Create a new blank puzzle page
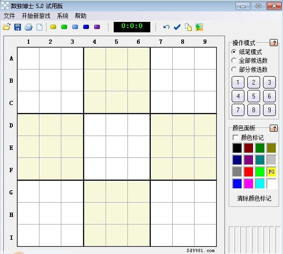The image size is (283, 254). click(x=39, y=27)
